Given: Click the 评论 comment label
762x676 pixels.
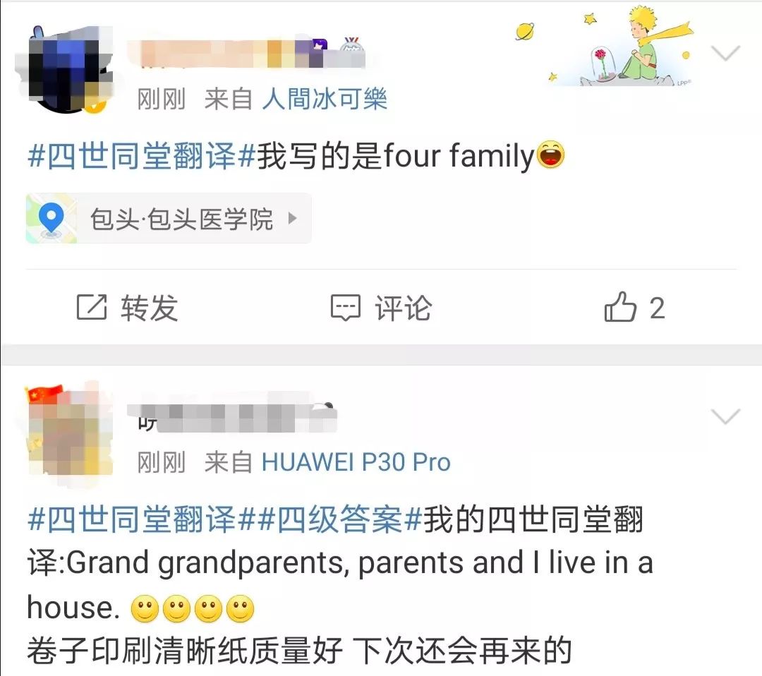Looking at the screenshot, I should tap(403, 308).
